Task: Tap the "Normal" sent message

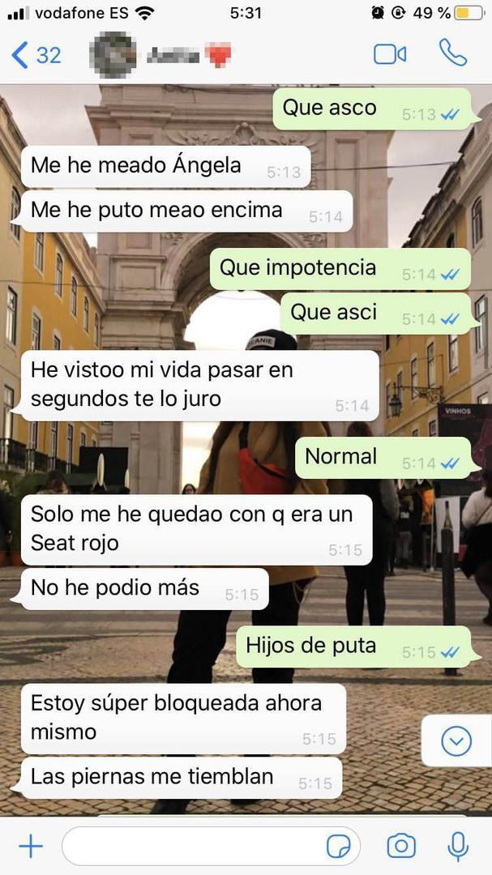Action: pyautogui.click(x=383, y=458)
